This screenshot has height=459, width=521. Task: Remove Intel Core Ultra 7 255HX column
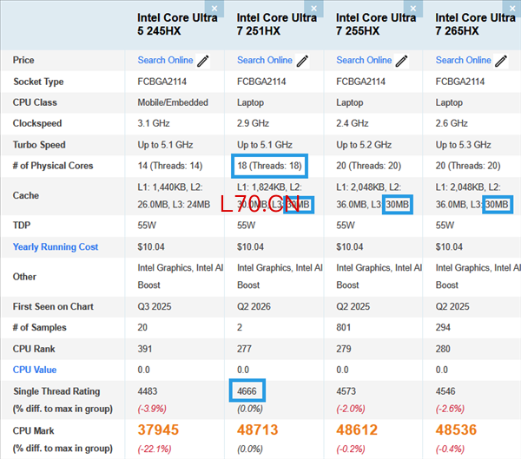point(413,9)
